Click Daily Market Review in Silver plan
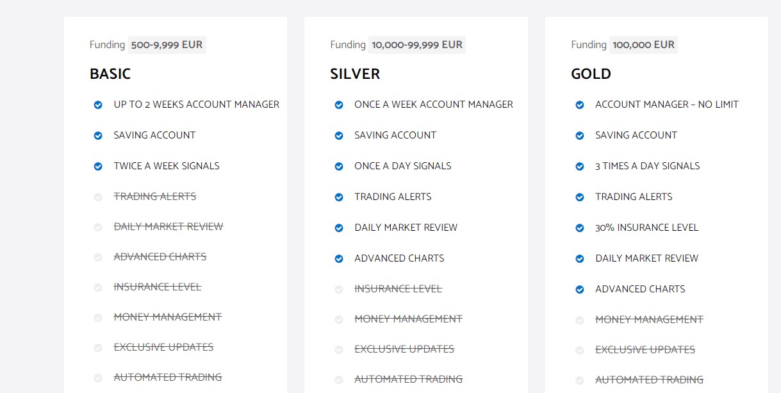781x393 pixels. 406,228
